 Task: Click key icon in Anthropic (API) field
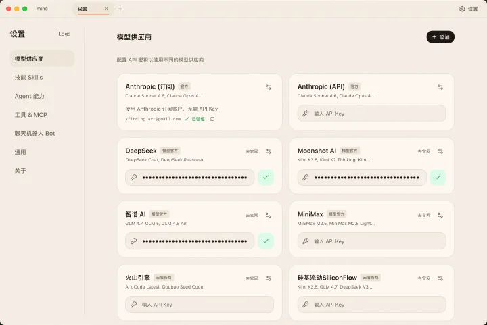306,114
